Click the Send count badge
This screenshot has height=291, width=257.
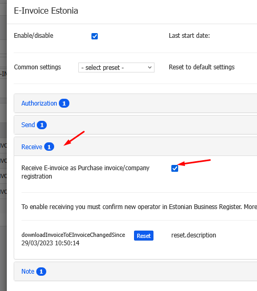tap(42, 125)
